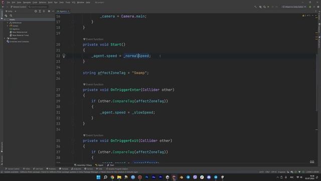Close the Agent.cs editor tab

click(x=69, y=11)
